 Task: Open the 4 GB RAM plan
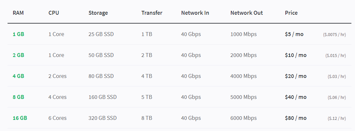click(18, 76)
